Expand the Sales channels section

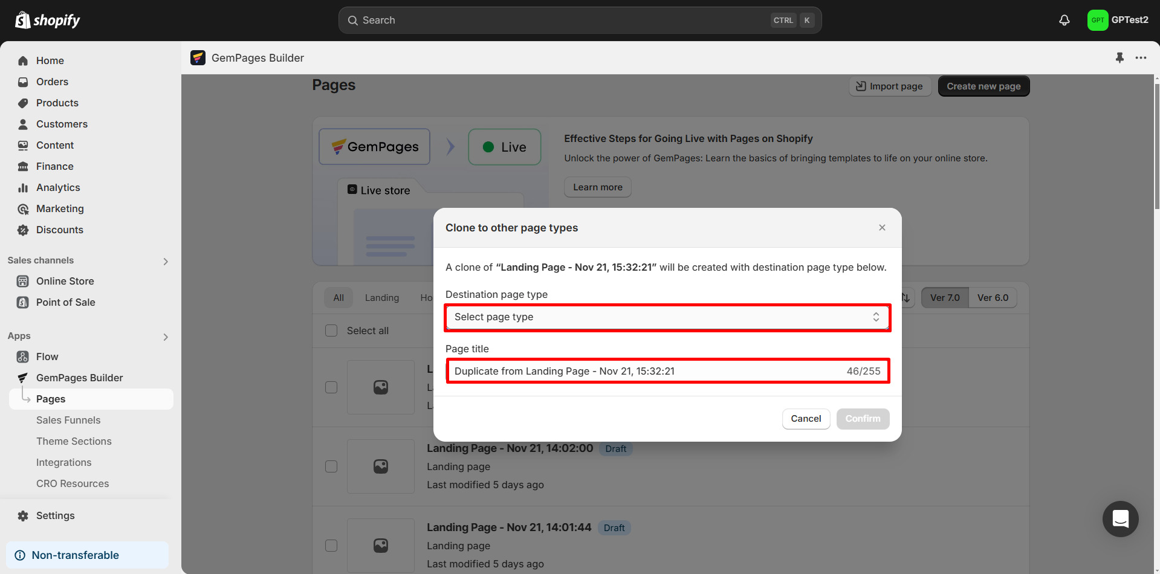166,261
